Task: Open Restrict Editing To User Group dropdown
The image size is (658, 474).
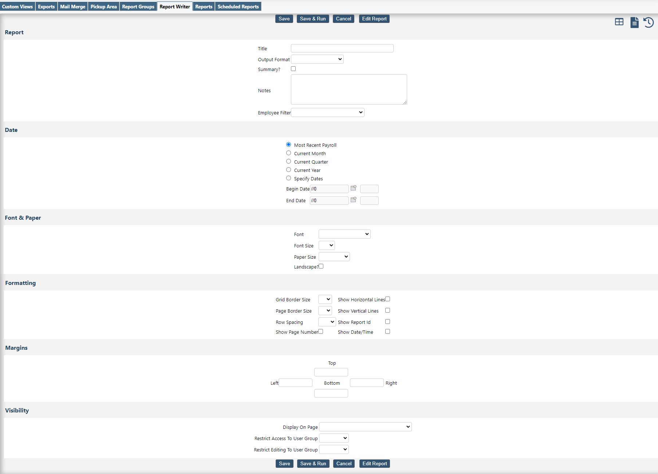Action: (x=334, y=450)
